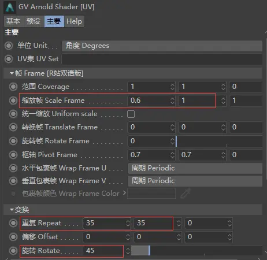Toggle the Wrap Frame U keyframe dot
The width and height of the screenshot is (267, 260).
tap(13, 168)
